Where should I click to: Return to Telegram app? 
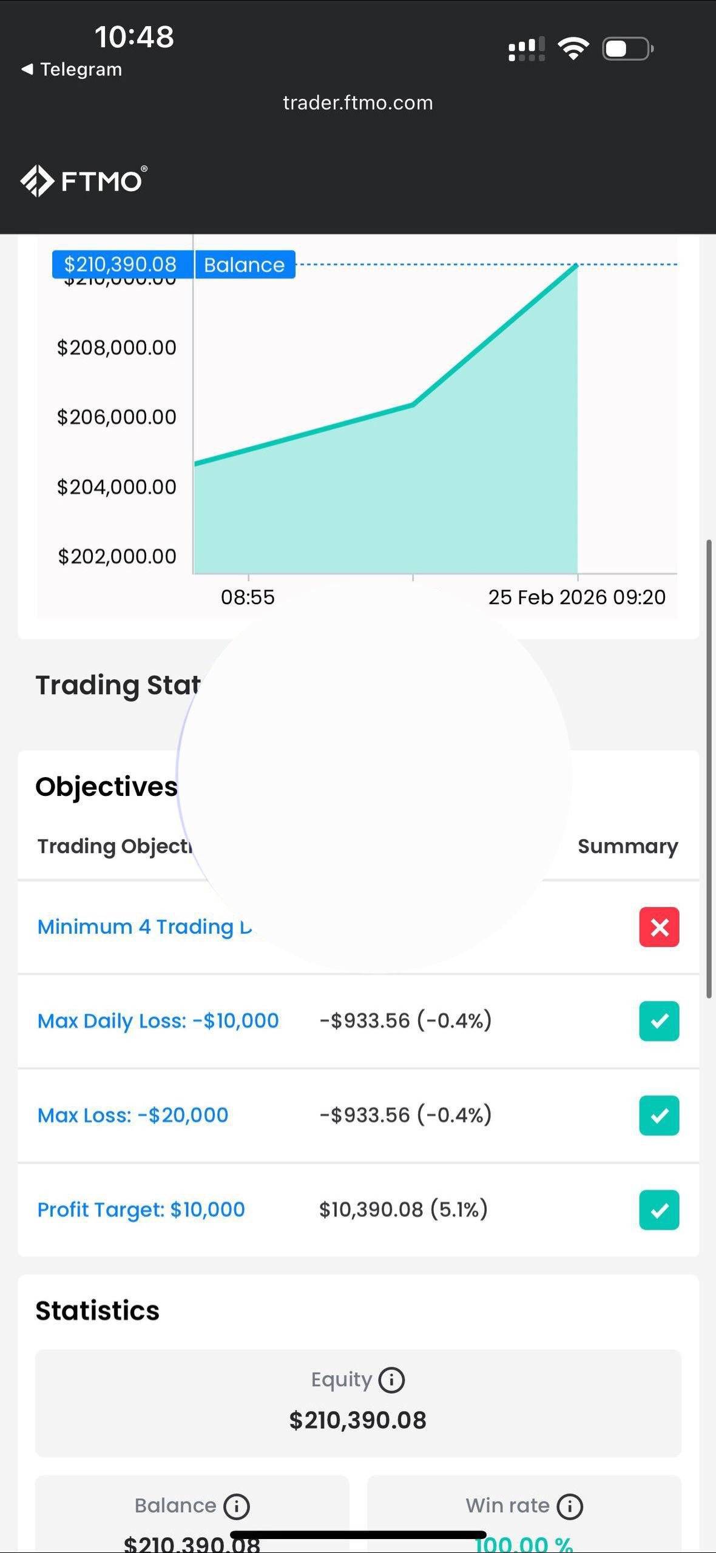80,69
